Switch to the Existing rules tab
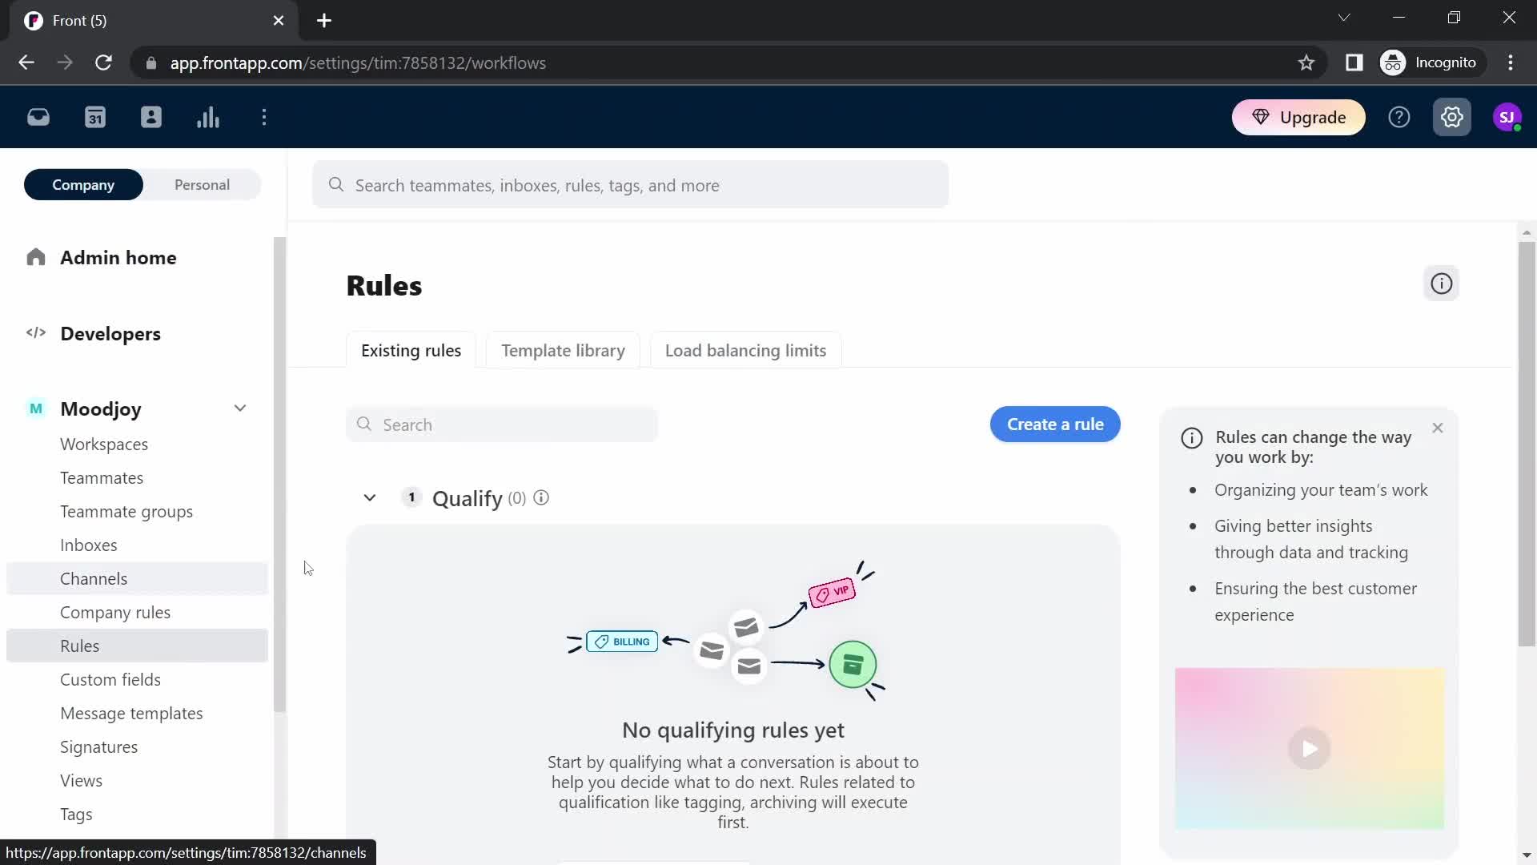 coord(411,351)
